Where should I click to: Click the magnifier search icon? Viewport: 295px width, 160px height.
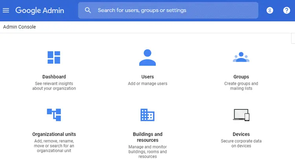tap(88, 10)
